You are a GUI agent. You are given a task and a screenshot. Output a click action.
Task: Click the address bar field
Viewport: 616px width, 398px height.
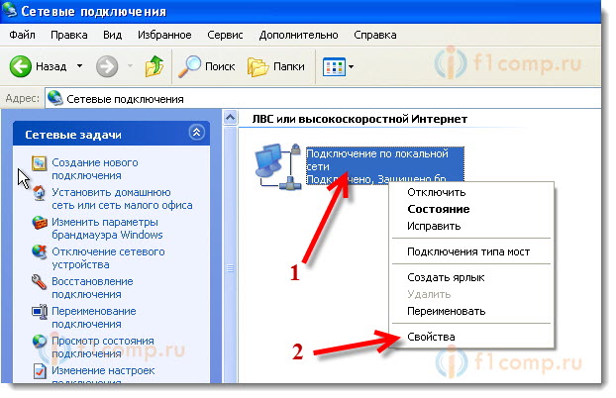coord(327,97)
